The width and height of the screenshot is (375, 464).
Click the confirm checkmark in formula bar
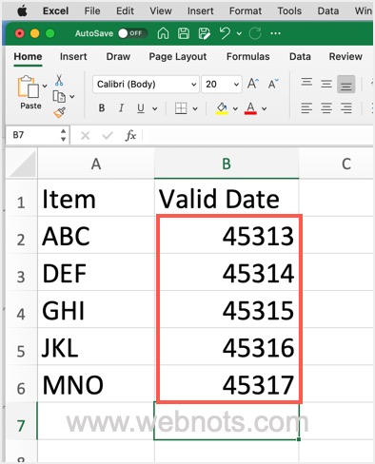click(x=108, y=136)
